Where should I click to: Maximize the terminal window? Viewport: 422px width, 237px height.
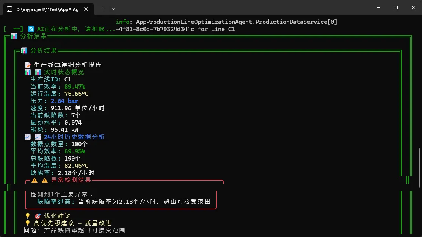tap(396, 8)
